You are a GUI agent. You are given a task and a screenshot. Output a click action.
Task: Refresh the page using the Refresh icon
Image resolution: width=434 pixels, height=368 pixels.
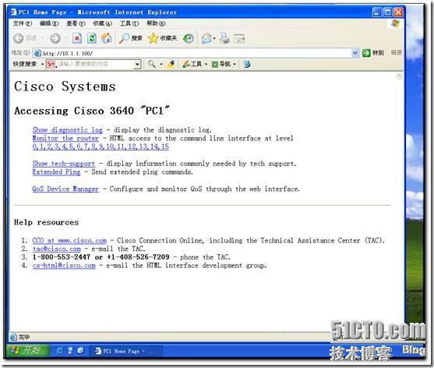point(92,38)
